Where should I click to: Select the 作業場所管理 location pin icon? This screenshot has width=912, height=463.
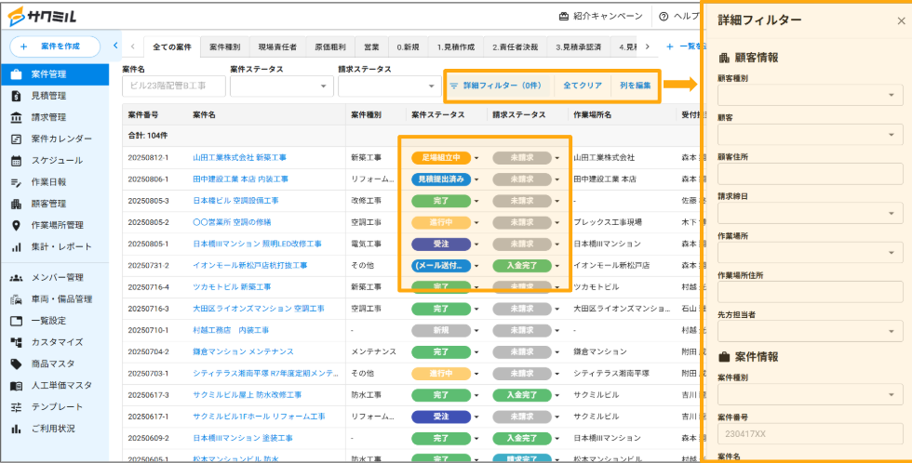tap(16, 225)
